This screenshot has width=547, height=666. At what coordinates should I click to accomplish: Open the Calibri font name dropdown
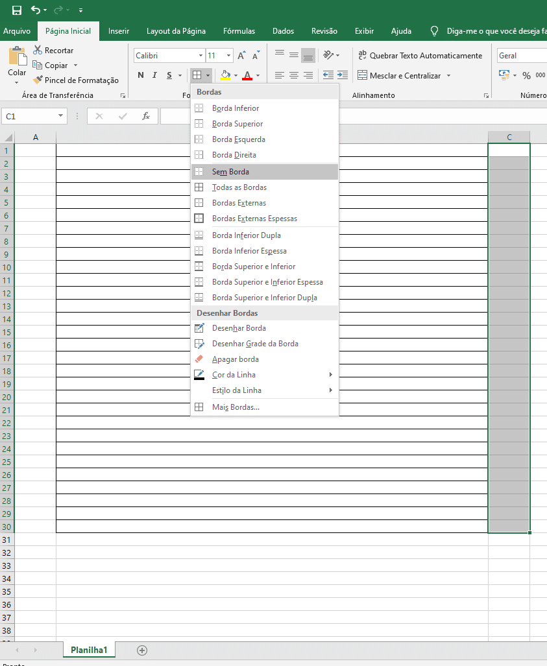pyautogui.click(x=201, y=56)
